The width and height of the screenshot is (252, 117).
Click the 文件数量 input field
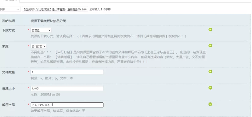[67, 72]
